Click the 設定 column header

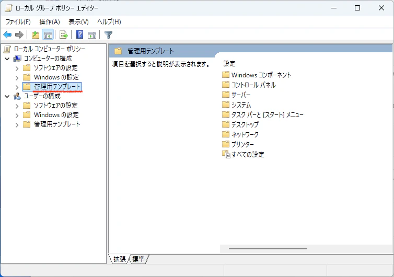click(x=229, y=64)
